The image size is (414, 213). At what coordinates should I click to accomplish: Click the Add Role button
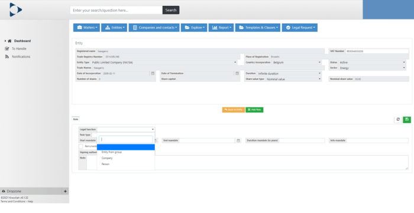pos(254,109)
